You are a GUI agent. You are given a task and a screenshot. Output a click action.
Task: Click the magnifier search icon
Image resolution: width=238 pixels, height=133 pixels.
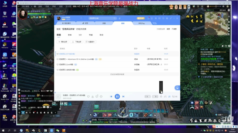pos(115,18)
